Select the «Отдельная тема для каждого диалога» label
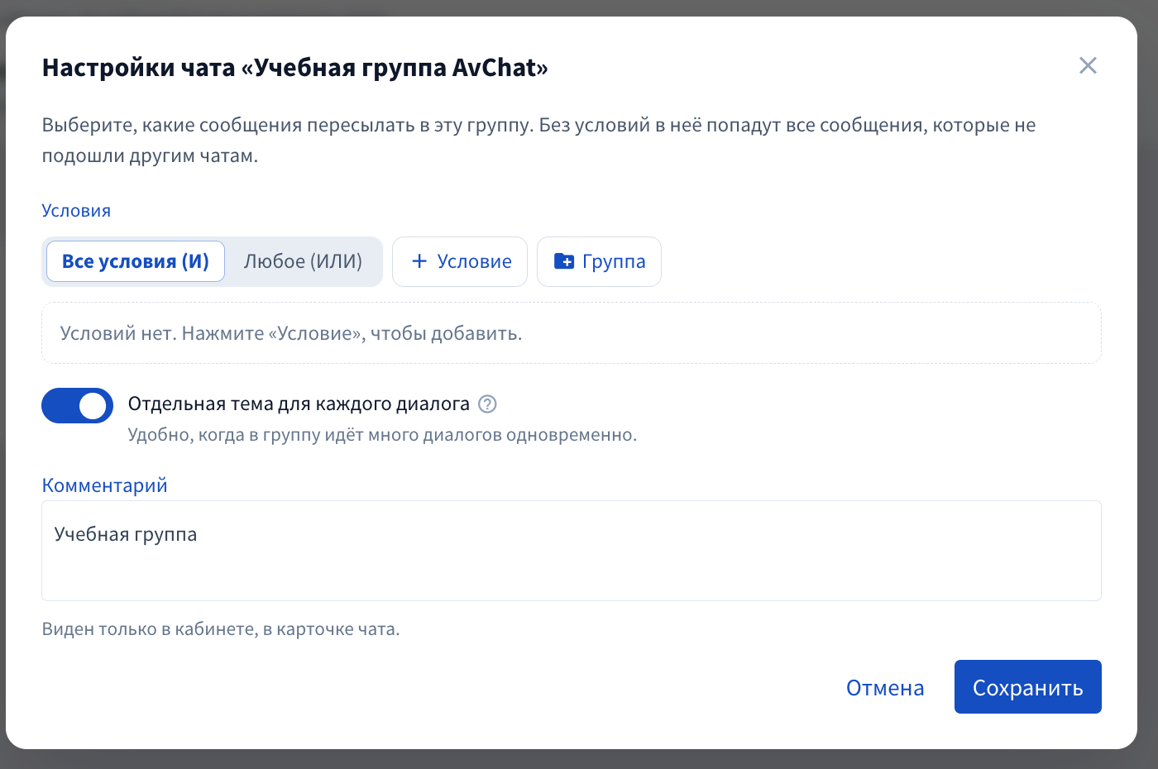This screenshot has height=769, width=1158. click(299, 404)
